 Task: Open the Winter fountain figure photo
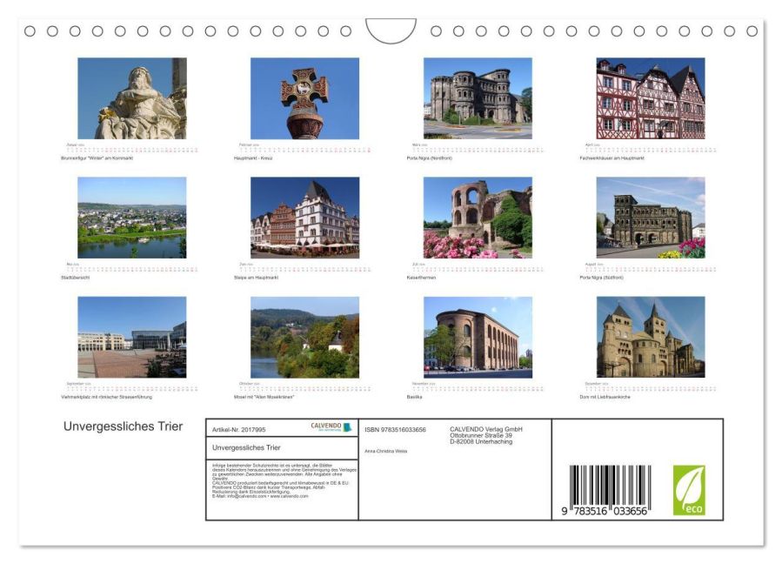[x=132, y=98]
